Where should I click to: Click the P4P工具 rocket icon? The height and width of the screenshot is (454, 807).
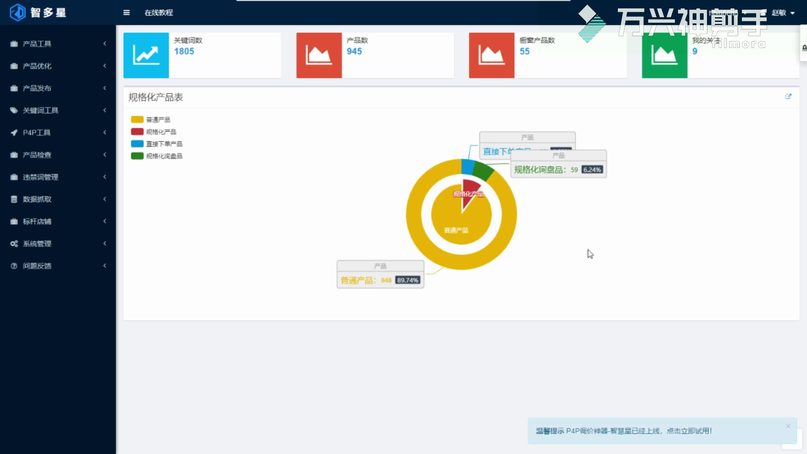[14, 133]
